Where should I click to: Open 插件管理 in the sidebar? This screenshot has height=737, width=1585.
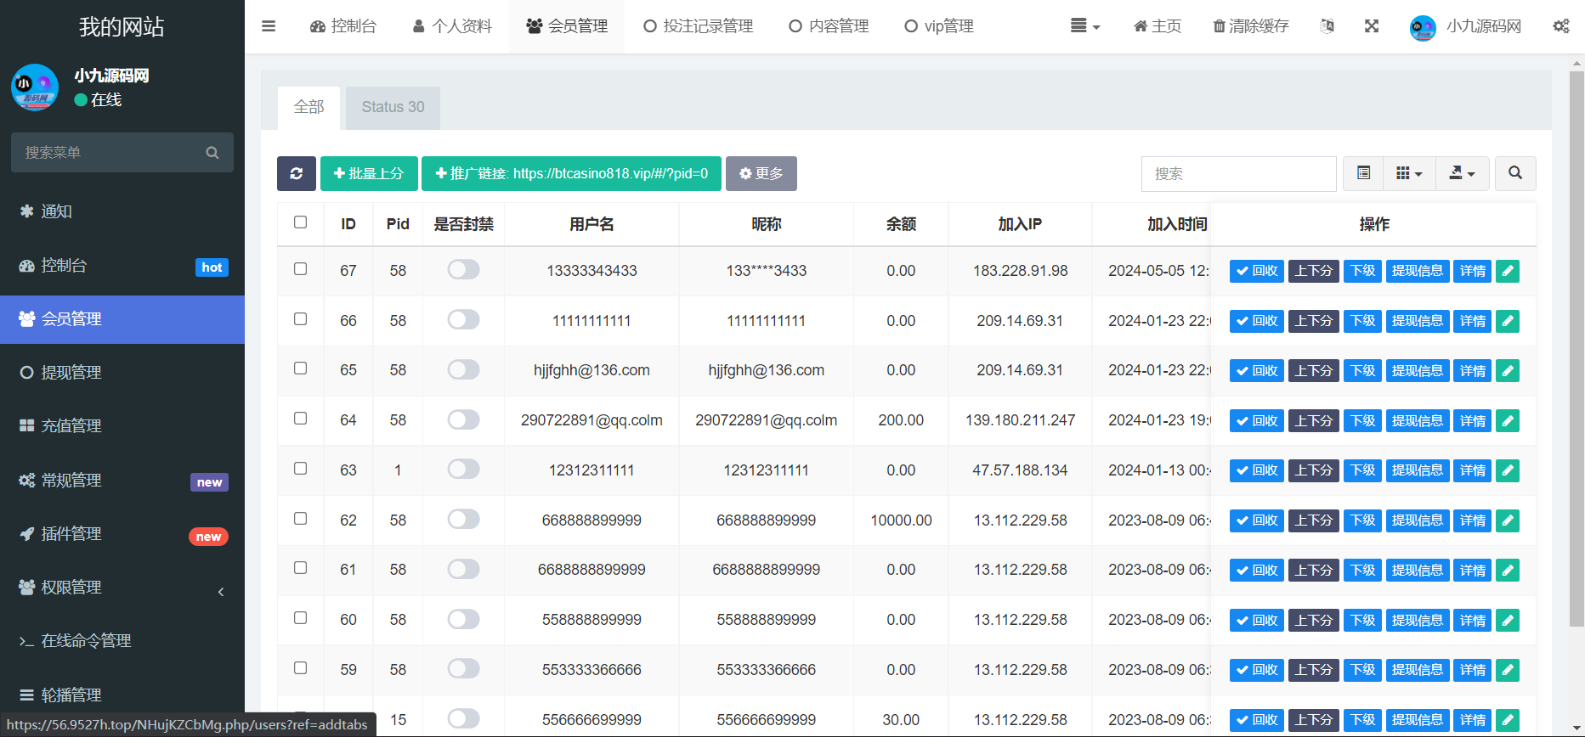pyautogui.click(x=122, y=534)
